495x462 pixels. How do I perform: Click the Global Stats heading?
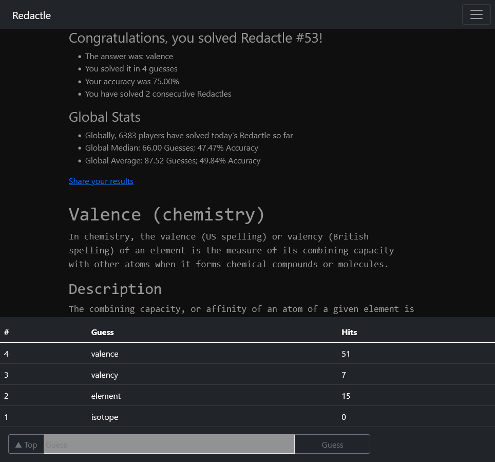coord(104,117)
